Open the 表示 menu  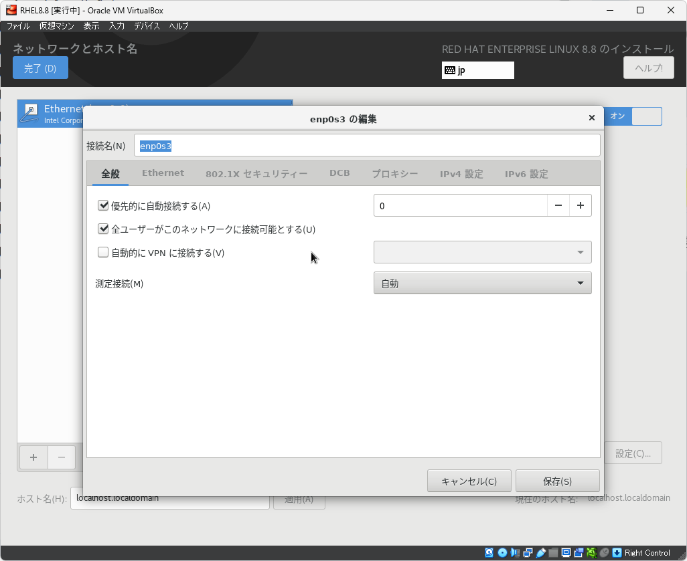click(91, 26)
